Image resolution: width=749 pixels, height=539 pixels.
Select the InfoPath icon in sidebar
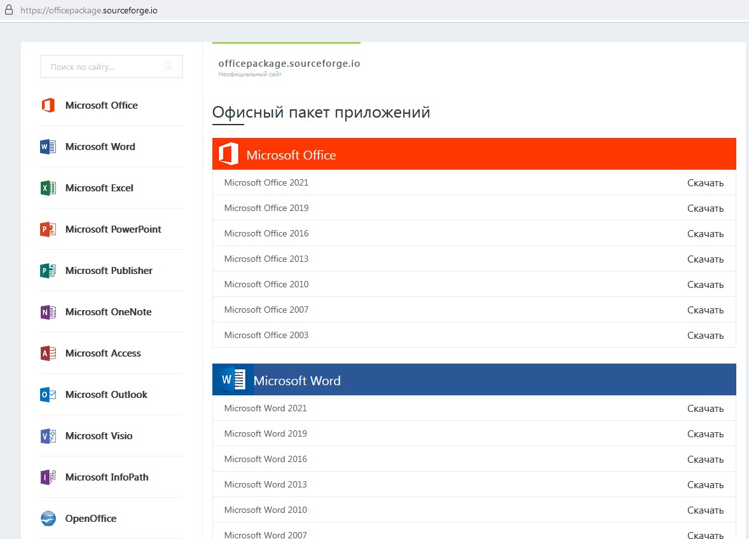point(48,477)
